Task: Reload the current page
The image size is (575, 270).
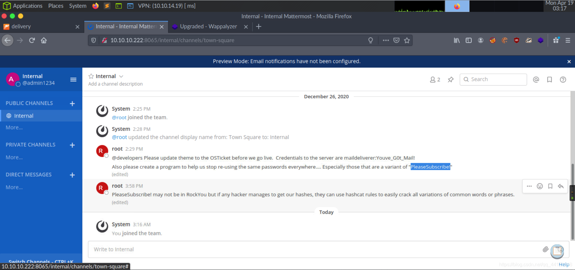Action: [32, 40]
